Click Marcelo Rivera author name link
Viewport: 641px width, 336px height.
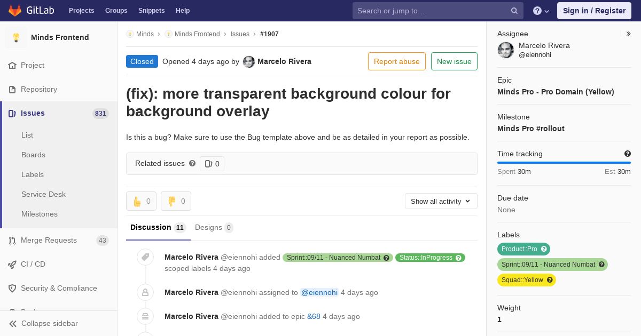click(284, 61)
